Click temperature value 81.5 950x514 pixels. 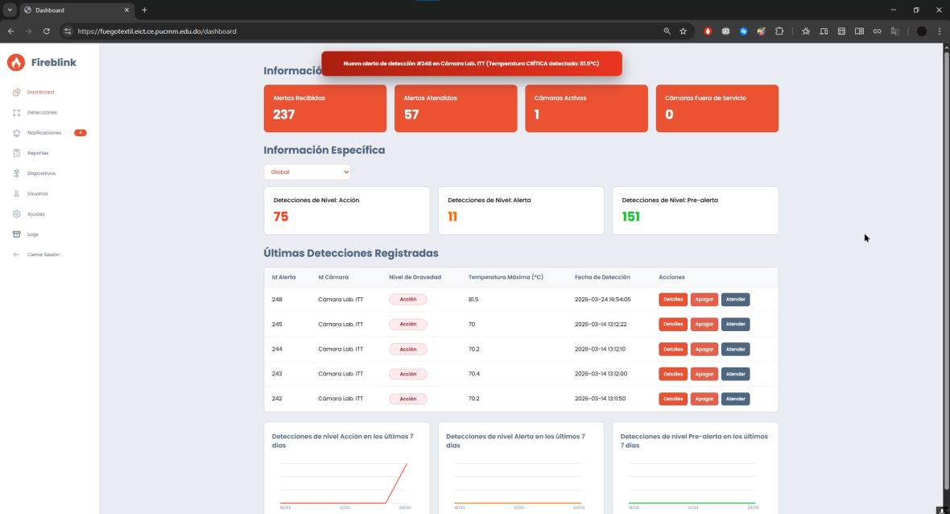coord(473,300)
